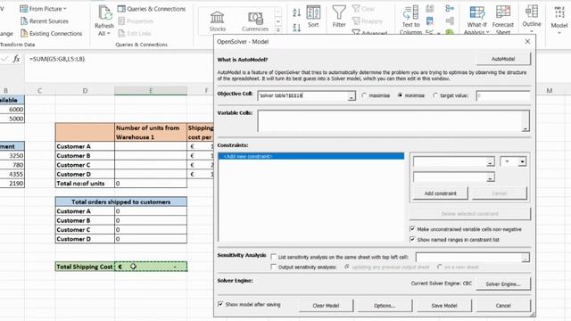
Task: Select the maximise radio button
Action: point(364,95)
